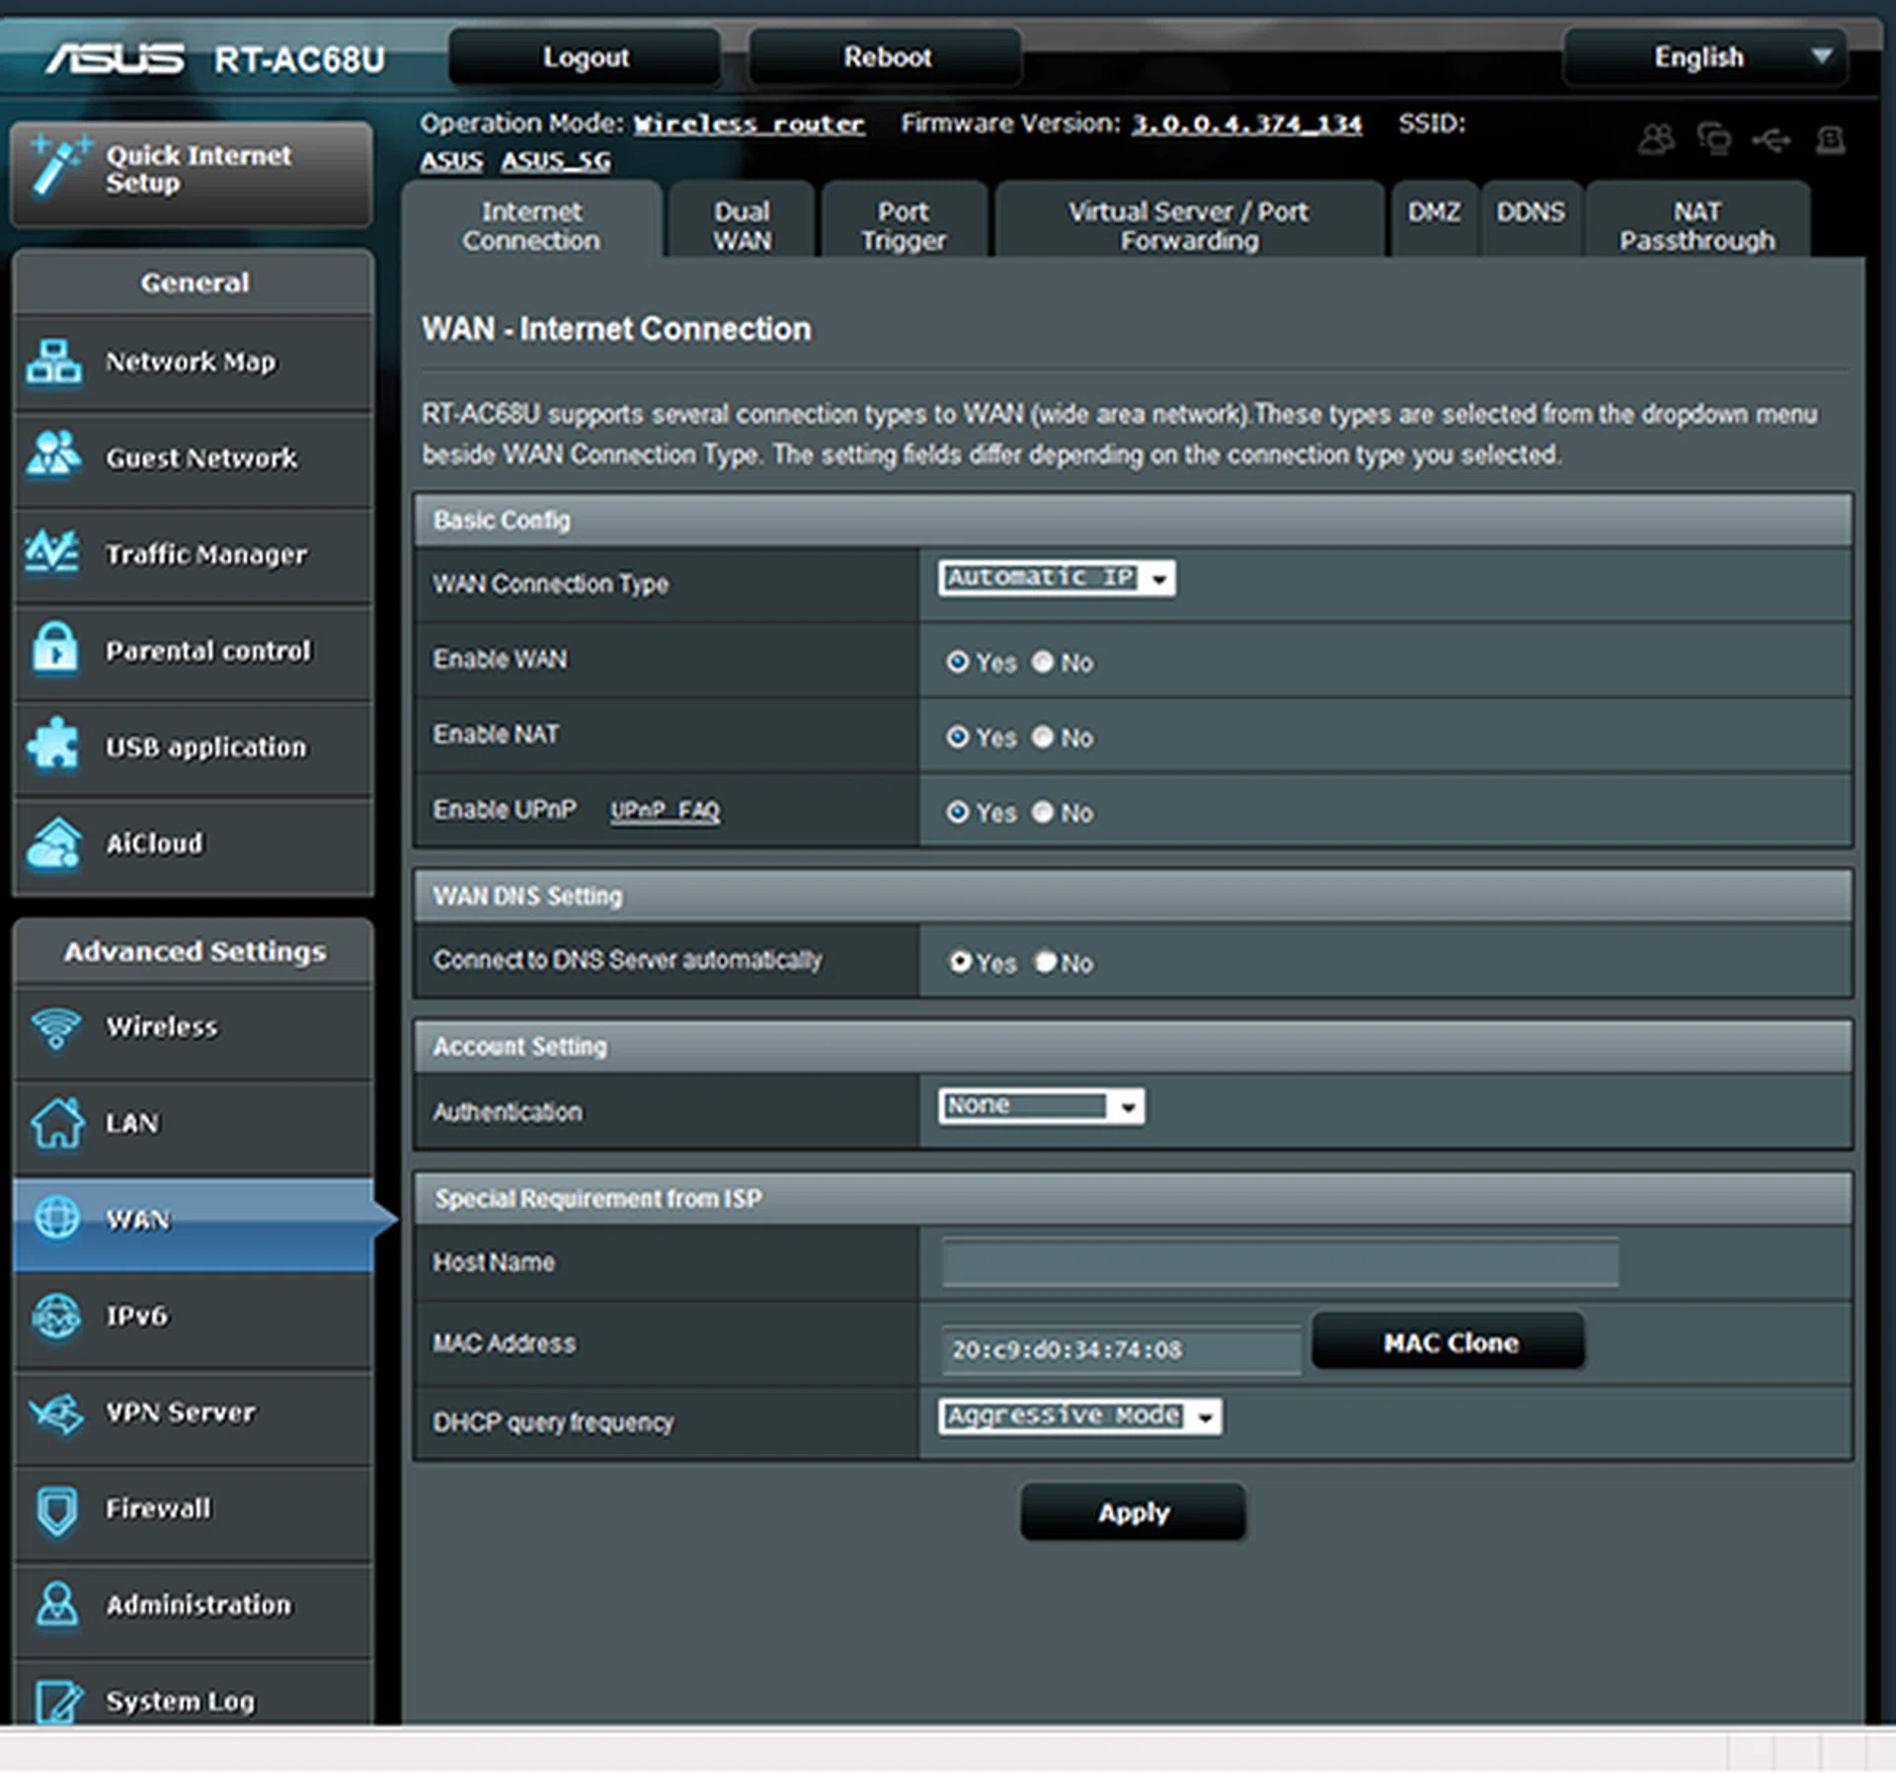Click the Host Name input field
Viewport: 1896px width, 1773px height.
pyautogui.click(x=1279, y=1262)
